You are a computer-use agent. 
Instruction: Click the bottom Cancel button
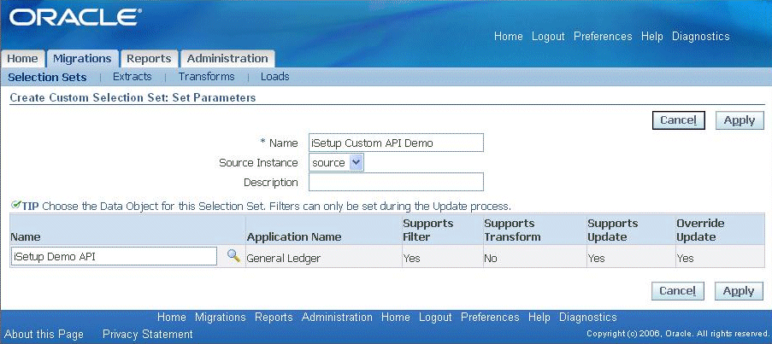(x=677, y=291)
